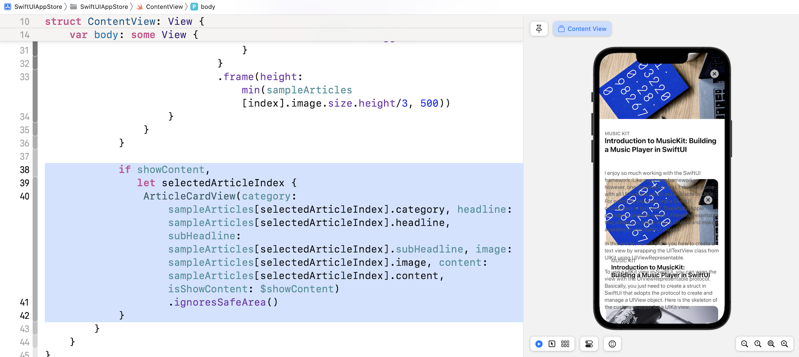
Task: Click the isShowContent: parameter label
Action: pos(211,289)
